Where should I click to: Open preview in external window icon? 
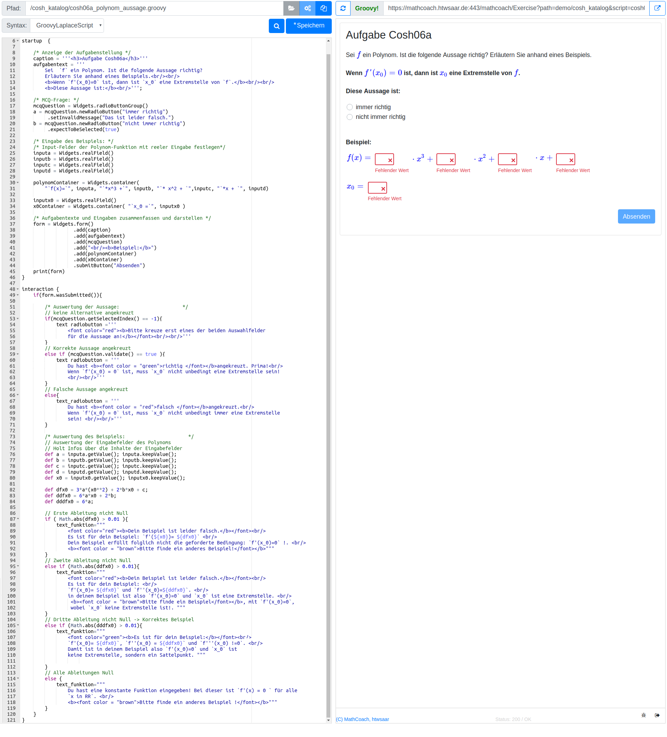(657, 8)
